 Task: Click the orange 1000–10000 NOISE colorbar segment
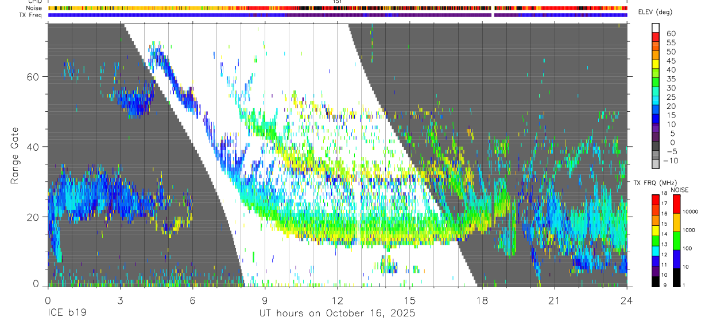[676, 222]
